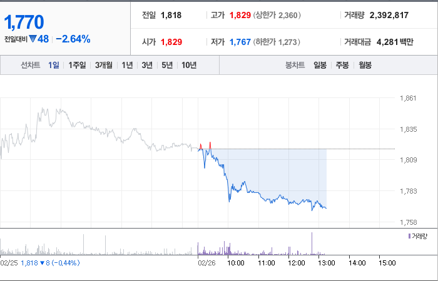Viewport: 438px width, 281px height.
Task: Click the 거래량 value 2,392,817
Action: click(389, 15)
